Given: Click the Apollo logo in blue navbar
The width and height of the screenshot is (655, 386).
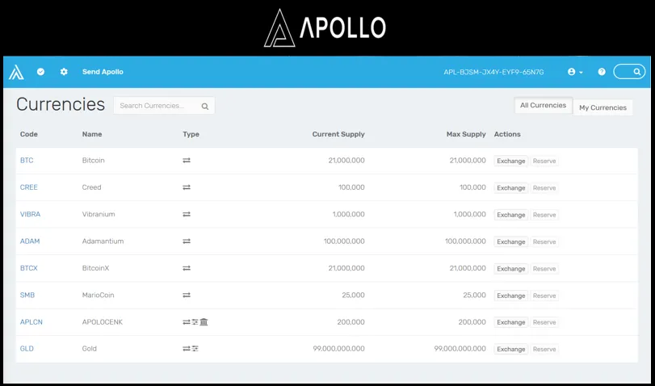Looking at the screenshot, I should point(16,72).
